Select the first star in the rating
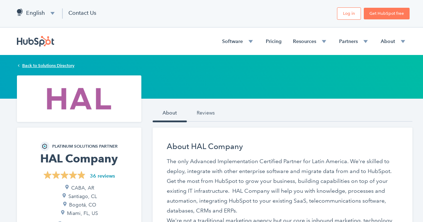The image size is (423, 222). tap(48, 175)
